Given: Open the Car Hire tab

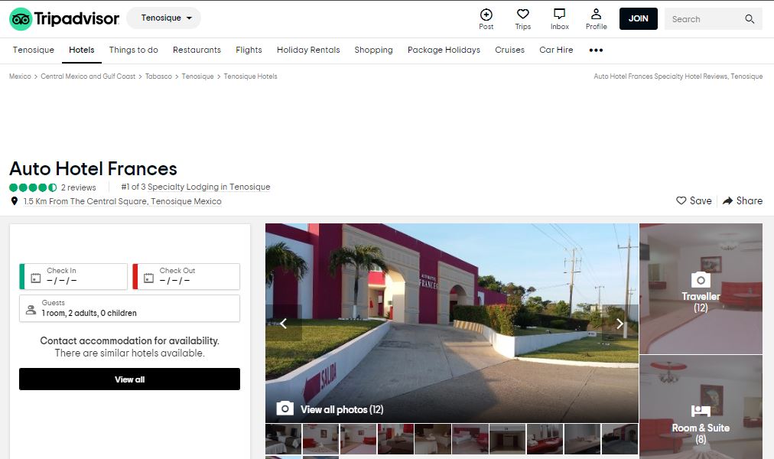Looking at the screenshot, I should (556, 50).
